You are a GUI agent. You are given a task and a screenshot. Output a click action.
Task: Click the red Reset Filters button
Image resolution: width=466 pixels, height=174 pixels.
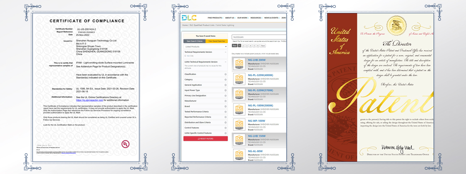[206, 139]
